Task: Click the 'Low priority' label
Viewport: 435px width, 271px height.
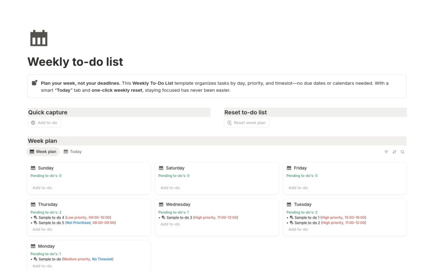Action: [76, 218]
